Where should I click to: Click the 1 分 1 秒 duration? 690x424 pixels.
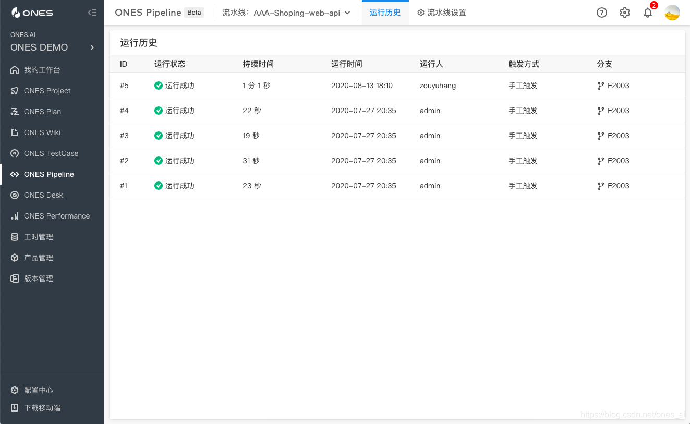pyautogui.click(x=257, y=86)
